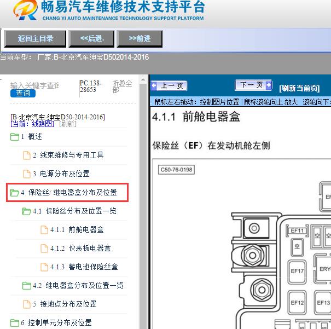
Task: Click the [刷新当前页] refresh link
Action: [299, 88]
